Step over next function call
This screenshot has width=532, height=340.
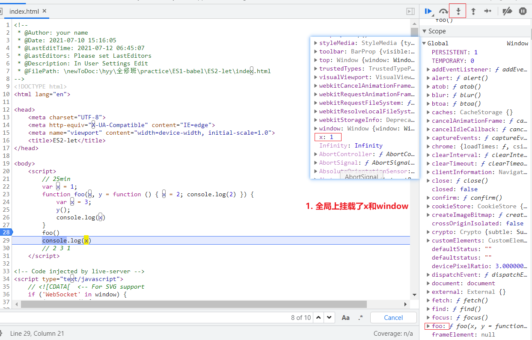444,12
